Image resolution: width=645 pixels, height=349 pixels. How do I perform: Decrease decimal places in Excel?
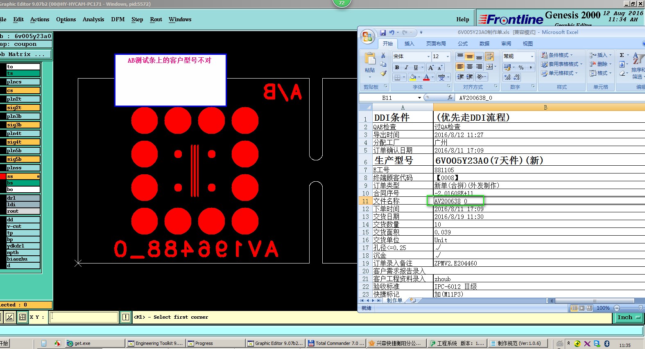(x=517, y=77)
